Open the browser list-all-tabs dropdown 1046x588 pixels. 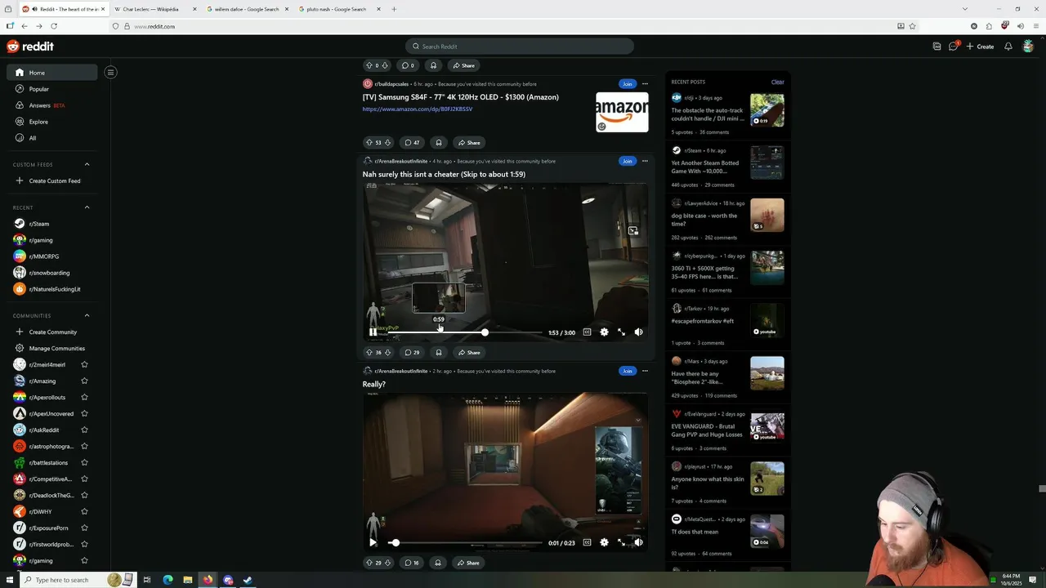tap(964, 9)
